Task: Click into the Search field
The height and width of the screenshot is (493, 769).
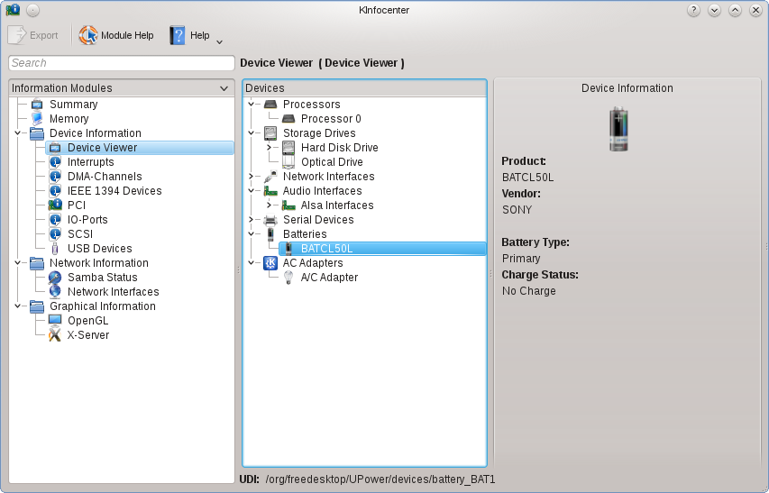Action: point(122,63)
